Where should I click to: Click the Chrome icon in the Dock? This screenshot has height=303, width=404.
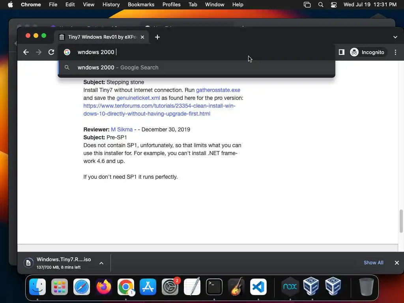126,287
